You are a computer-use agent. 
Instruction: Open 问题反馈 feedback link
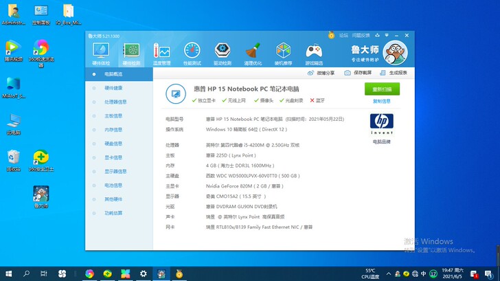click(361, 36)
